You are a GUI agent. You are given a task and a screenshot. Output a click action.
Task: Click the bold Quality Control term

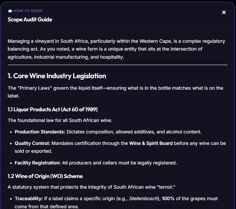pos(32,143)
